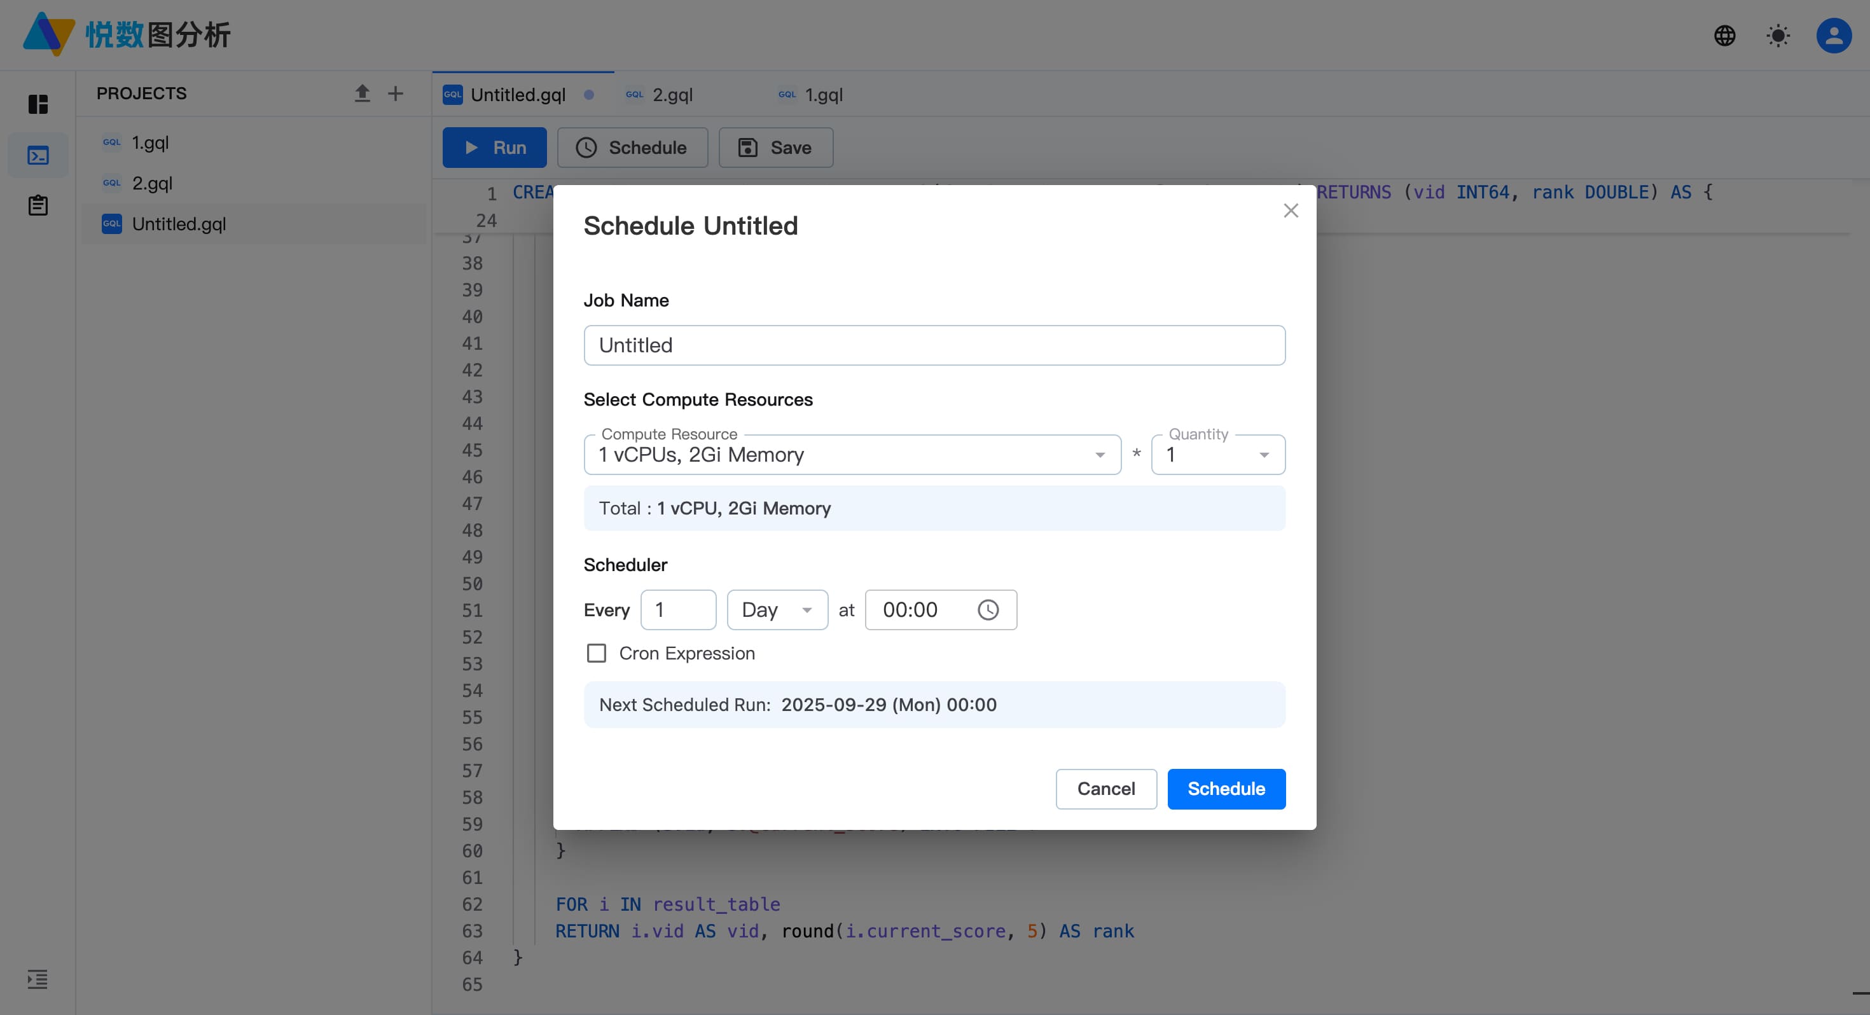Expand the Quantity dropdown

pyautogui.click(x=1218, y=455)
